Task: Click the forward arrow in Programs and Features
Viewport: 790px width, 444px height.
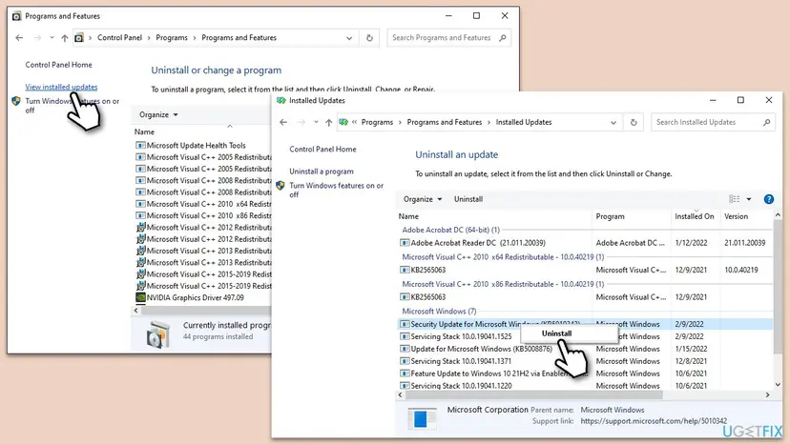Action: click(37, 38)
